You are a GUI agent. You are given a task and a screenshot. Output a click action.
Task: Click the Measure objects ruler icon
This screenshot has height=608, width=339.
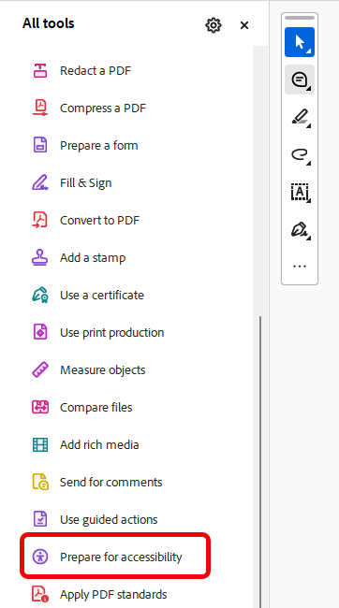tap(40, 369)
